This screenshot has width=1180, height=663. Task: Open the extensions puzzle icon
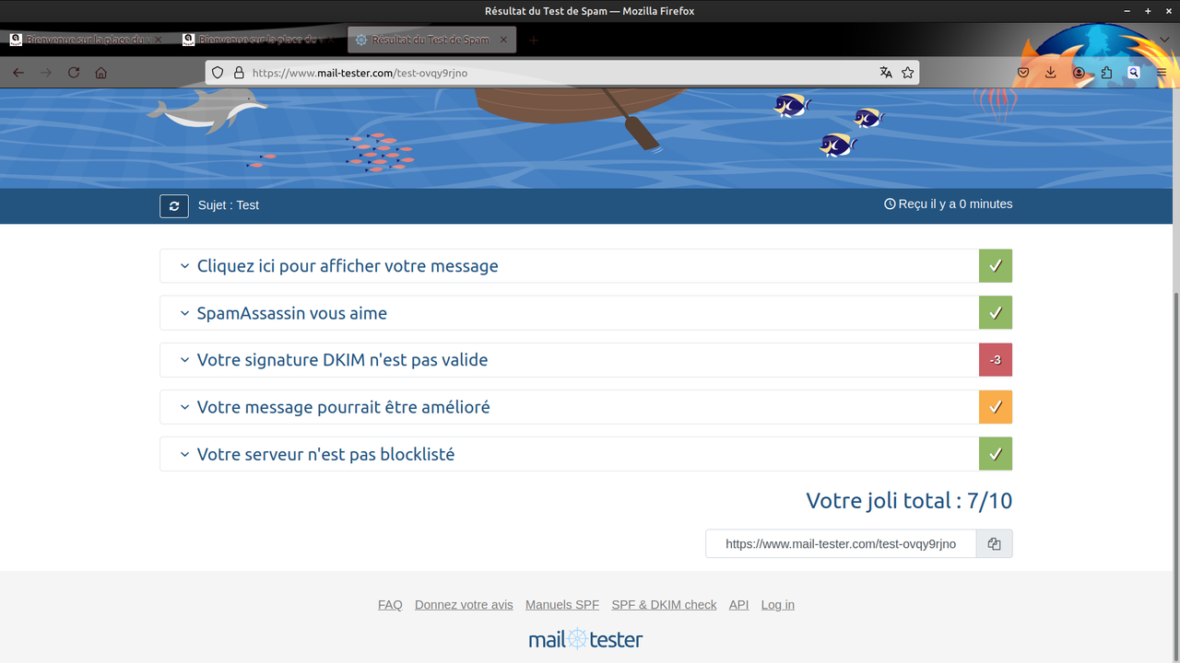[1106, 73]
